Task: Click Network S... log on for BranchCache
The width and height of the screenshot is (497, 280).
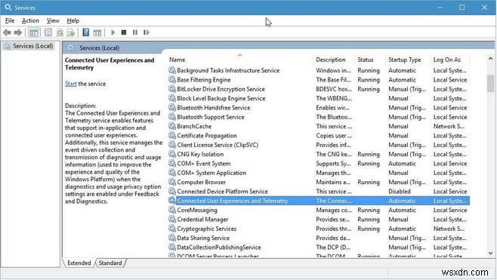Action: tap(449, 126)
